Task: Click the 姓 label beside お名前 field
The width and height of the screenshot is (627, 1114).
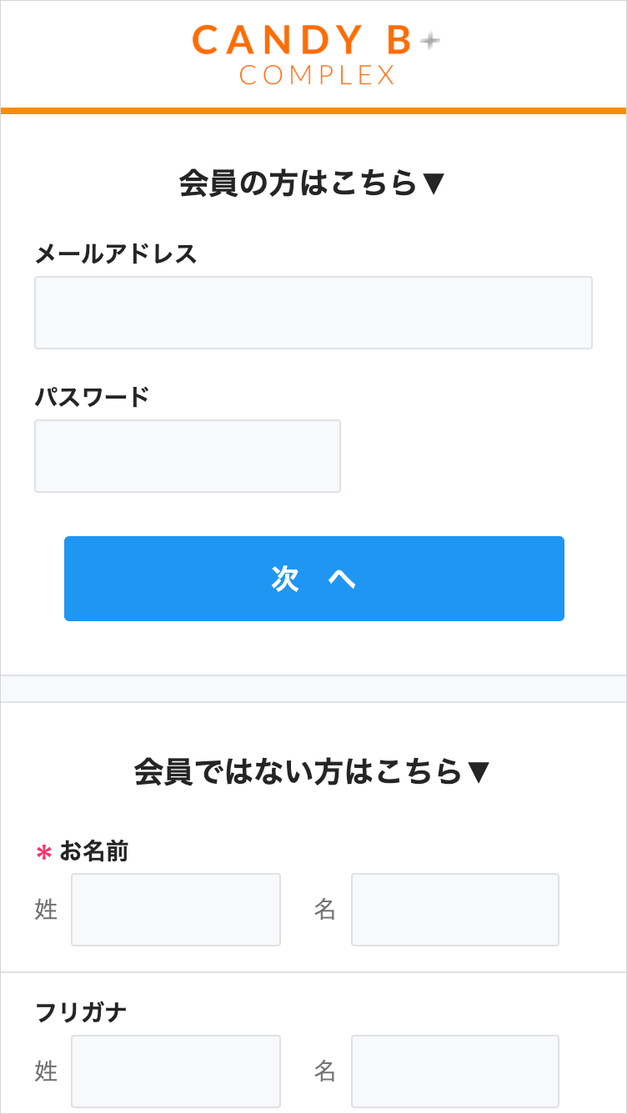Action: (x=46, y=910)
